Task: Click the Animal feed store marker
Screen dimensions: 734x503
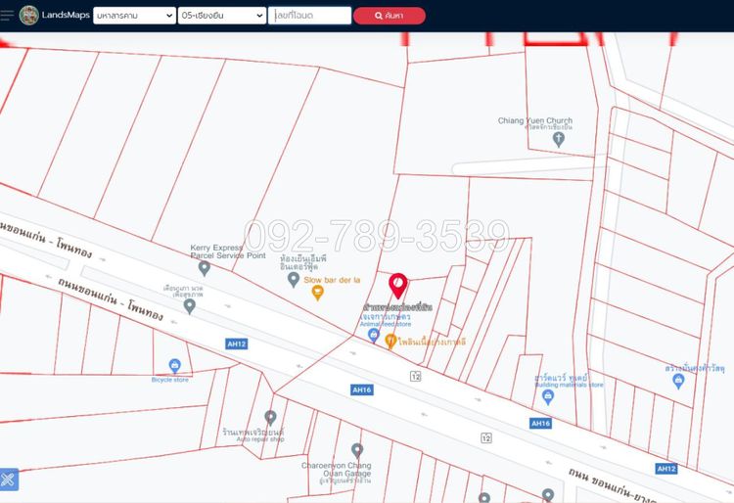Action: click(374, 336)
